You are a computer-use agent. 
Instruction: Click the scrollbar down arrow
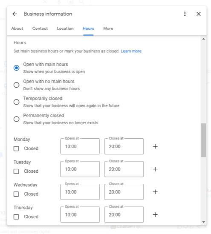pos(203,222)
